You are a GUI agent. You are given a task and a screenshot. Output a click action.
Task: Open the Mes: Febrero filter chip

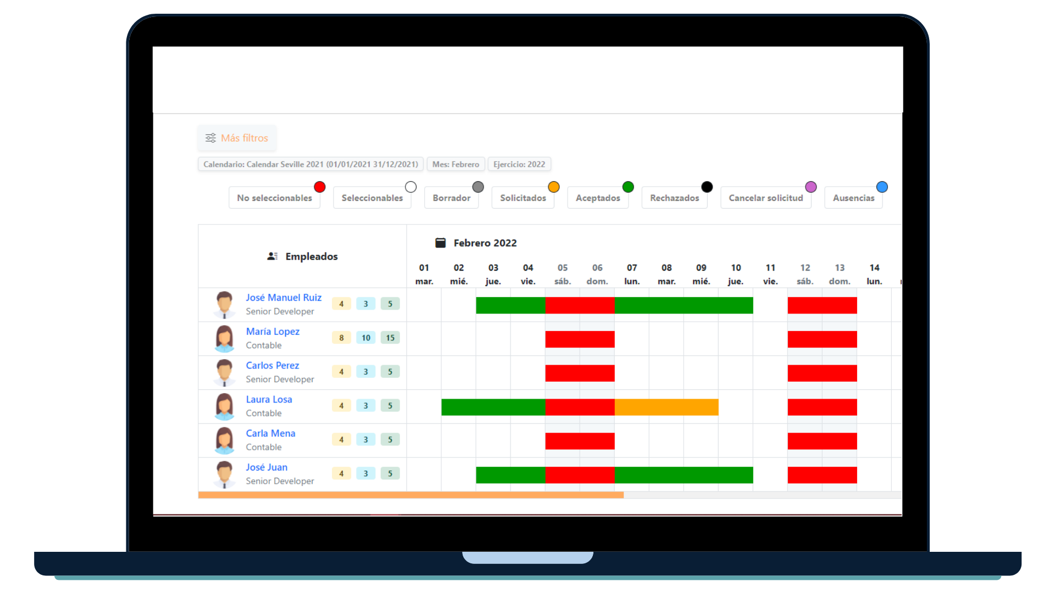pyautogui.click(x=456, y=164)
